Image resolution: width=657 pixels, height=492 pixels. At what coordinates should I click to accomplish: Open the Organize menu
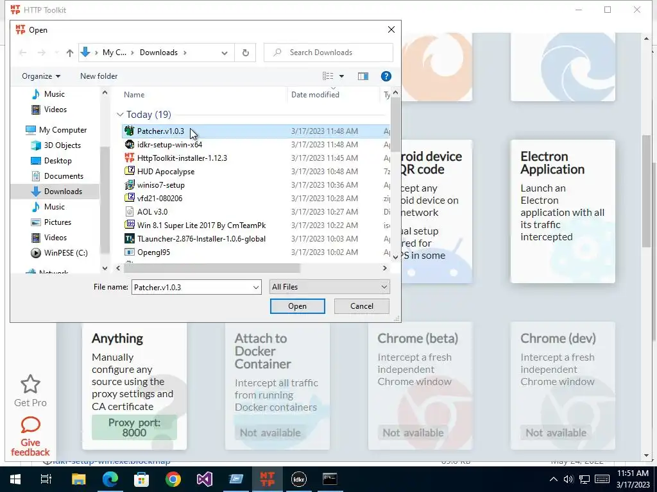[x=41, y=76]
